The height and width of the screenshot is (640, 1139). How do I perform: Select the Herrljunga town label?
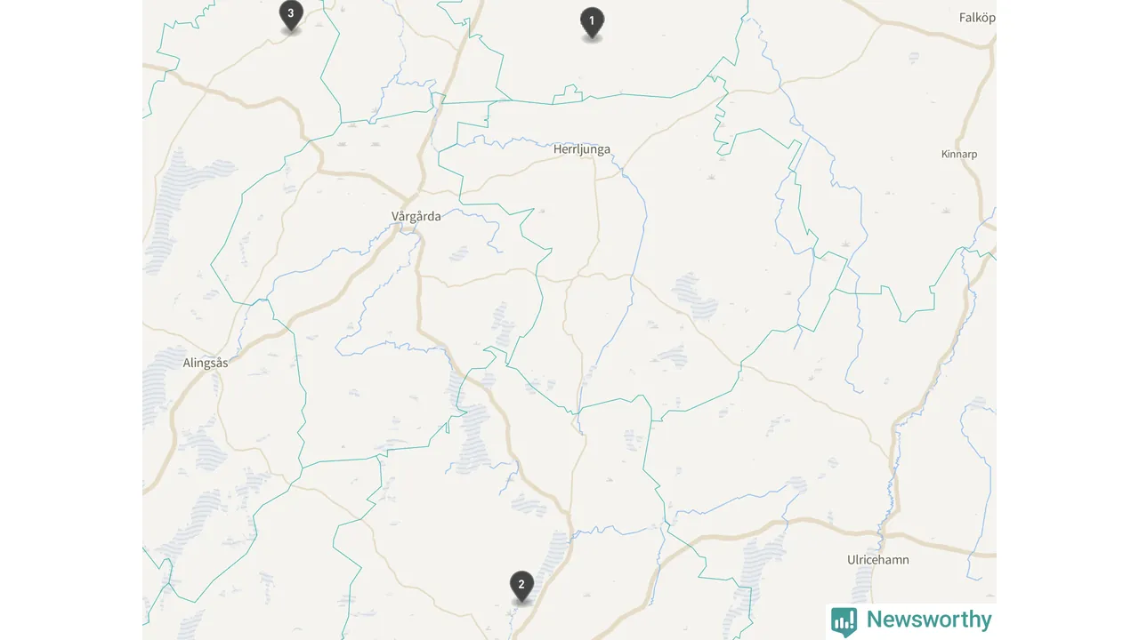[x=582, y=149]
